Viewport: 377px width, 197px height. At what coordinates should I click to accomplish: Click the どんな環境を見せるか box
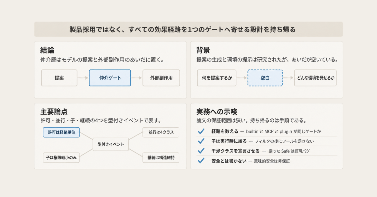(x=315, y=78)
